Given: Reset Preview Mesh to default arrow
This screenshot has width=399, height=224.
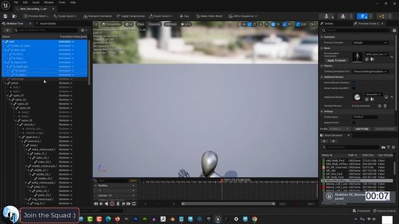Looking at the screenshot, I should [392, 57].
